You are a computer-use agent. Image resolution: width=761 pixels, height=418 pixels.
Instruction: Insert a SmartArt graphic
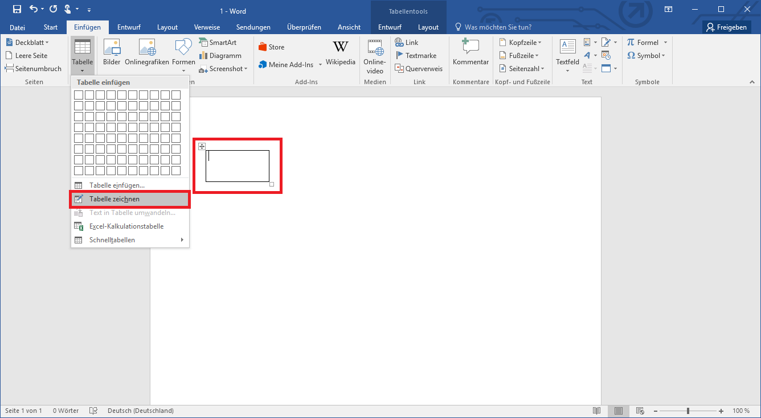point(218,43)
